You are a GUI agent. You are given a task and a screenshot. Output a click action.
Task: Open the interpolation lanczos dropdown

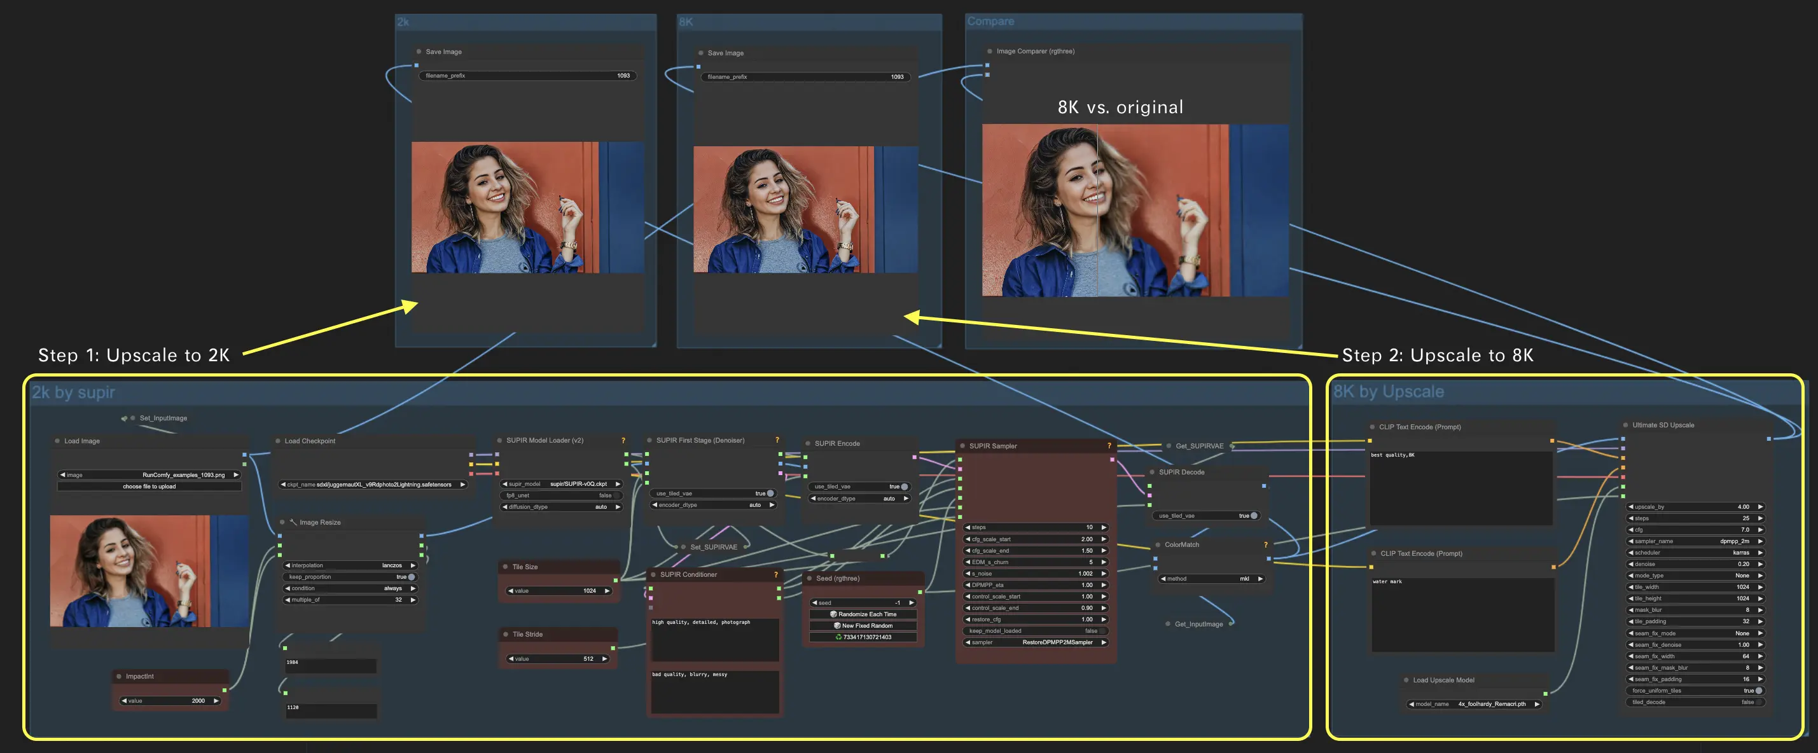pyautogui.click(x=350, y=565)
